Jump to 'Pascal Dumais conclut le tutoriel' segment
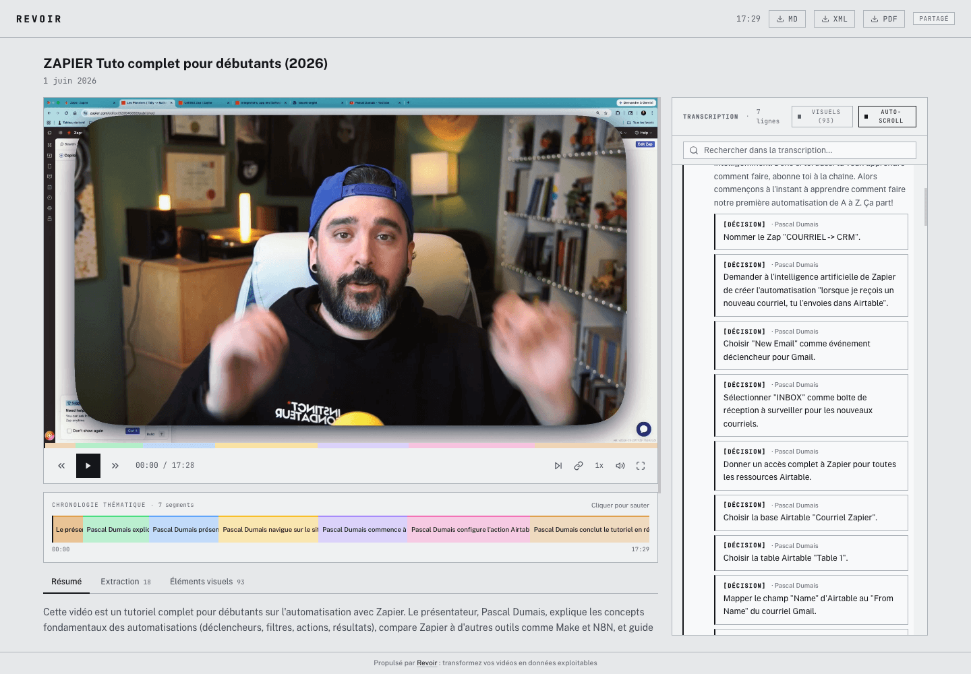Image resolution: width=971 pixels, height=674 pixels. [590, 530]
